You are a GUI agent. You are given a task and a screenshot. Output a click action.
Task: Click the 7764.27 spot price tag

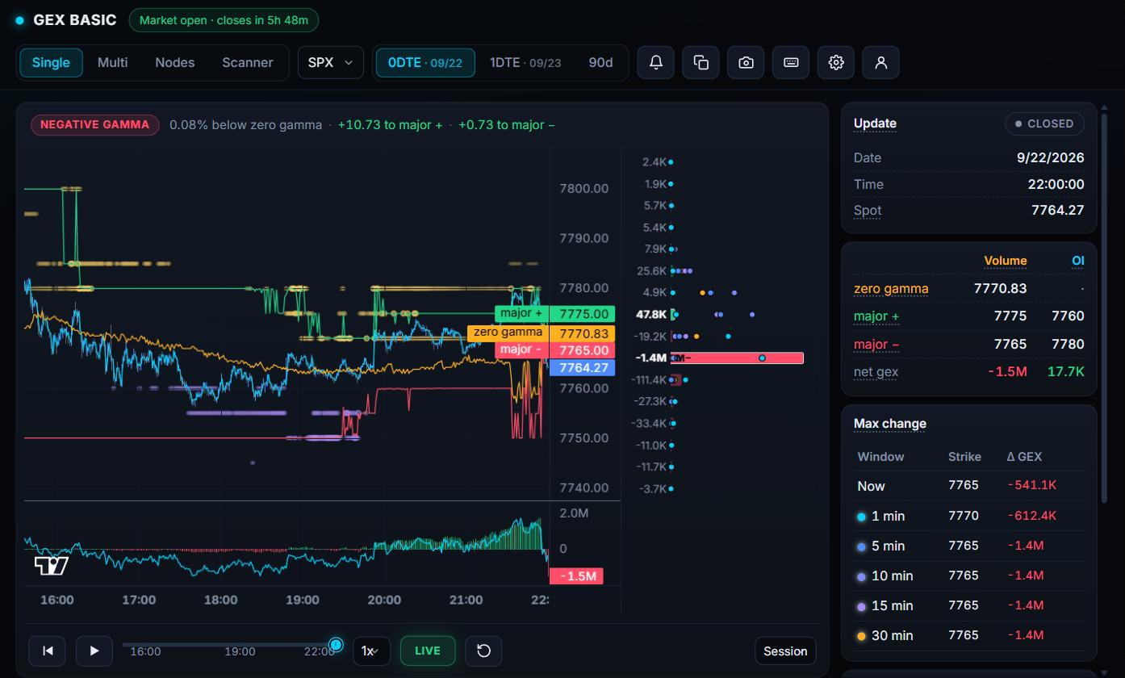click(583, 368)
